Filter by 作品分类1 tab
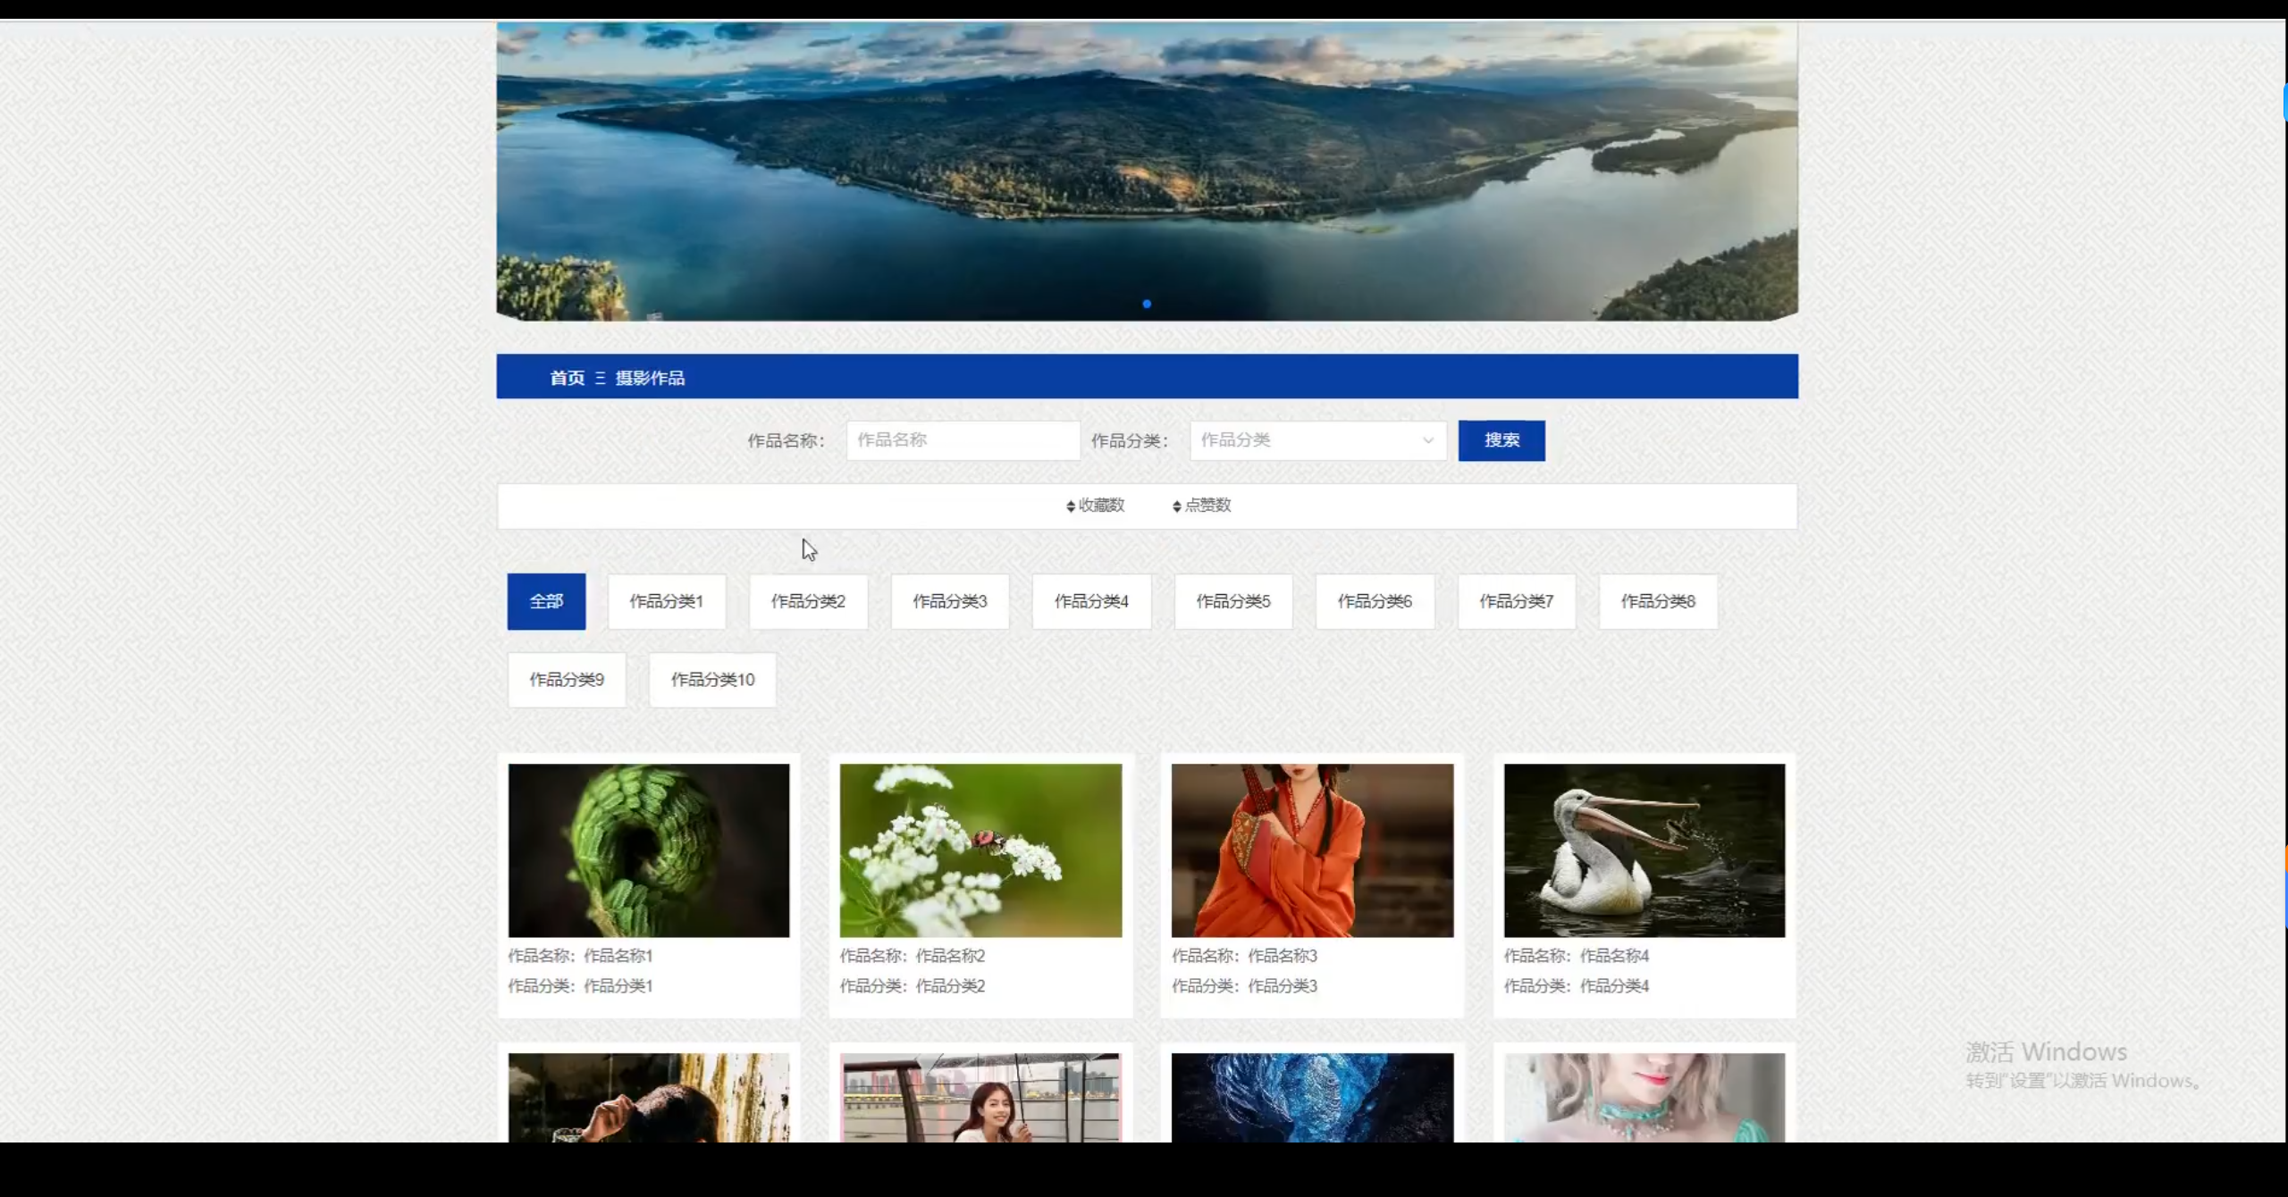Screen dimensions: 2288x1197 (666, 601)
